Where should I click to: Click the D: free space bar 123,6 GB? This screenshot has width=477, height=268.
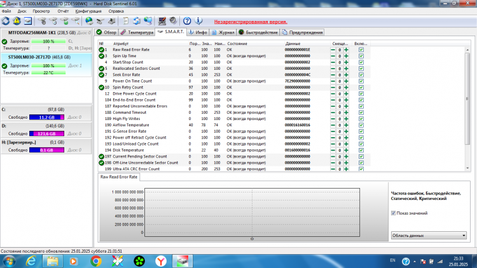[x=46, y=134]
